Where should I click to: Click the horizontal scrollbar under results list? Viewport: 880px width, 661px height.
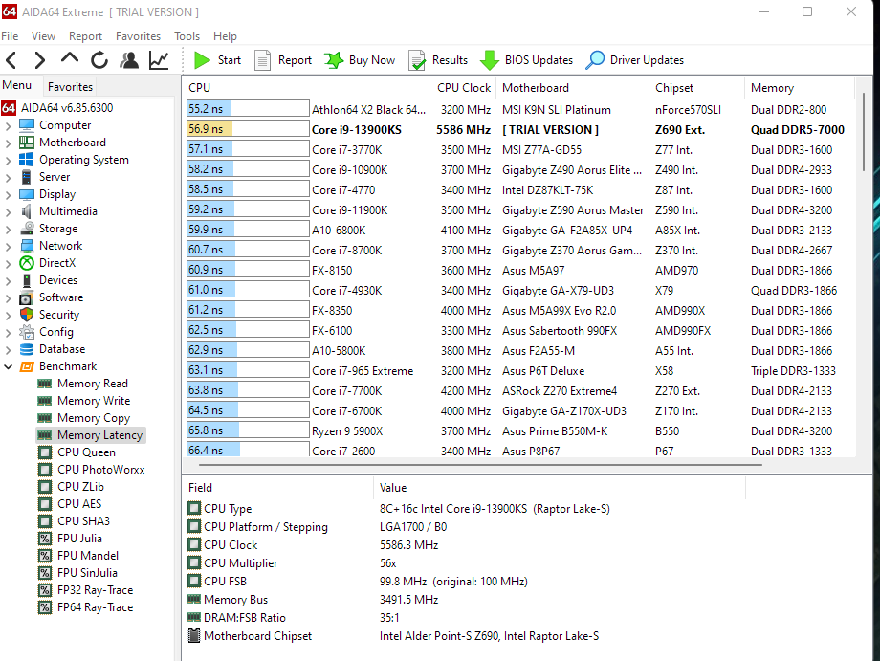[478, 466]
